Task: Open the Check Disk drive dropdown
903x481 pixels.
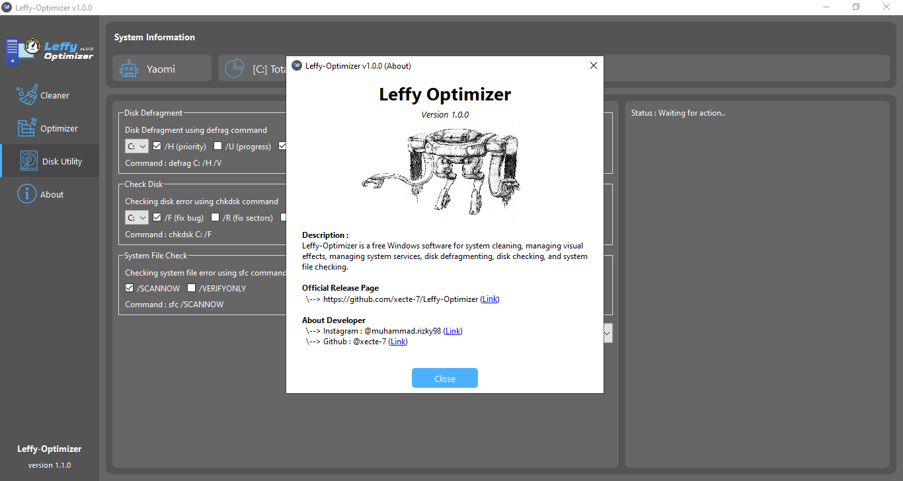Action: click(x=137, y=217)
